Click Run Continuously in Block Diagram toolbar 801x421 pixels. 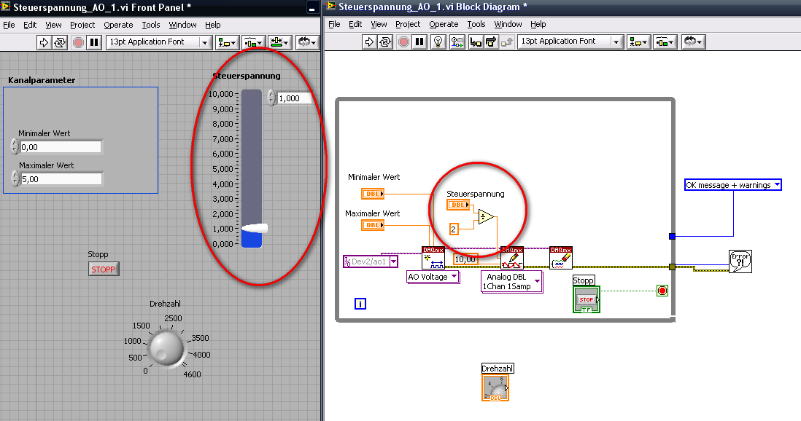coord(386,42)
